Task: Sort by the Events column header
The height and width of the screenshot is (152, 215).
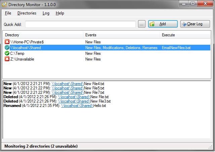Action: (x=121, y=35)
